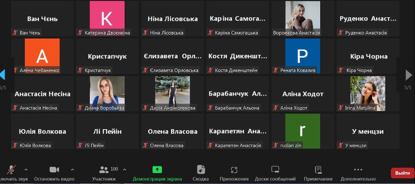Select Диана Воробьёва video tile
This screenshot has height=184, width=415.
click(x=107, y=93)
